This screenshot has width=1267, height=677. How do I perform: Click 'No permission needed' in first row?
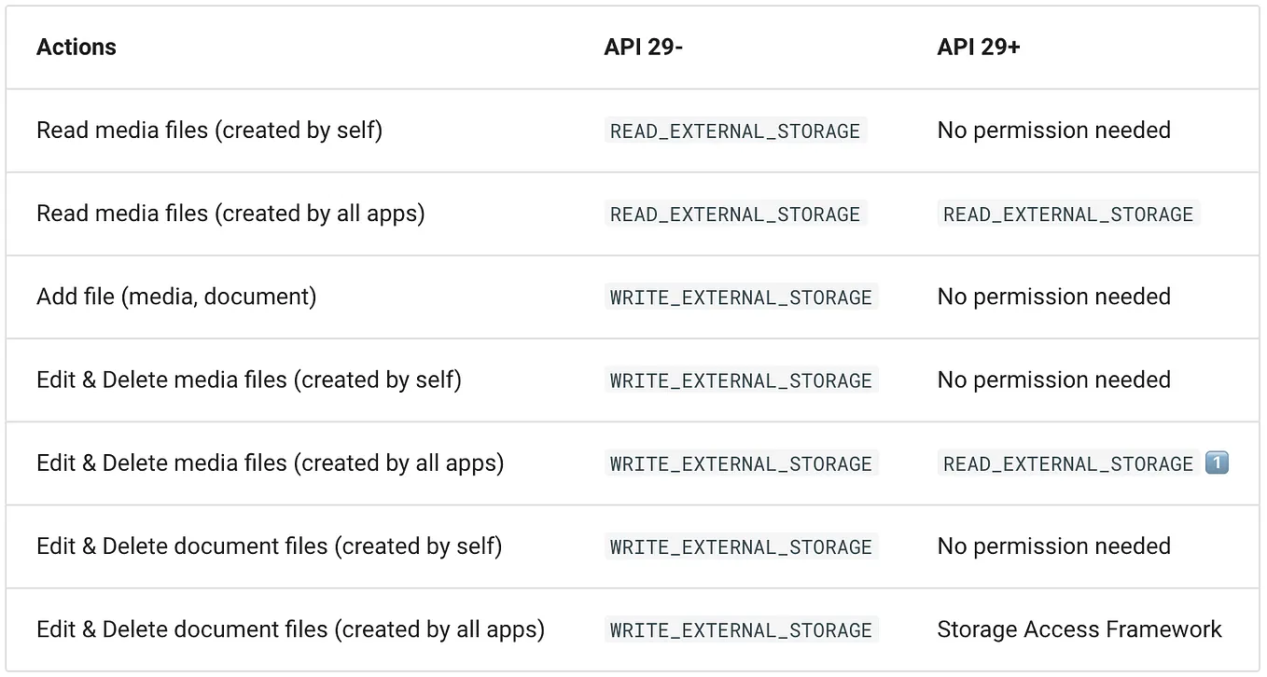[1054, 131]
